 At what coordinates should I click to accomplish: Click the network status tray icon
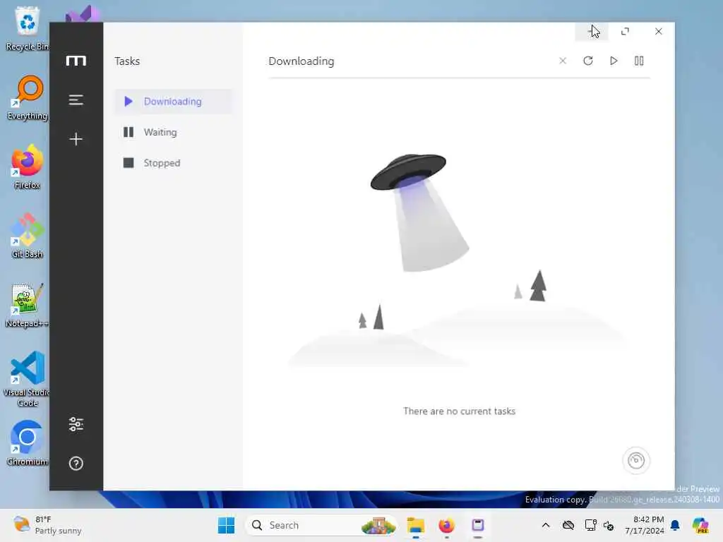[590, 525]
